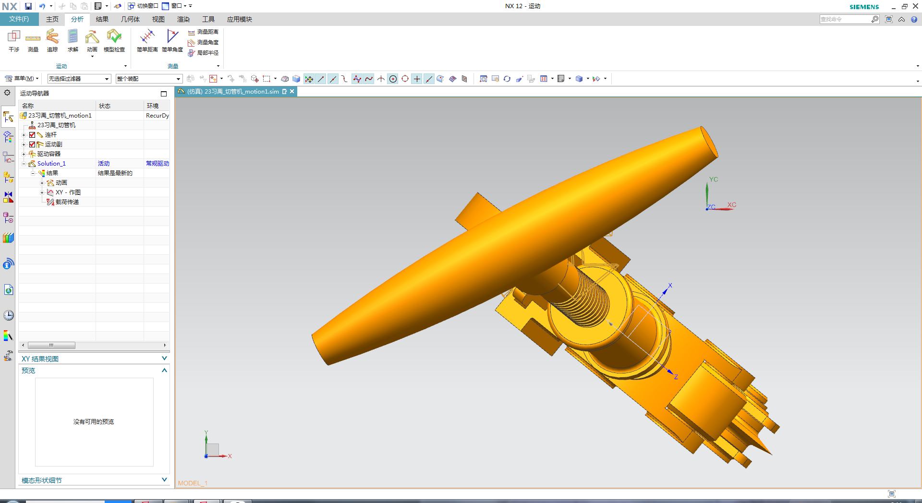The height and width of the screenshot is (503, 922).
Task: Run the 求解 solve command
Action: click(73, 41)
